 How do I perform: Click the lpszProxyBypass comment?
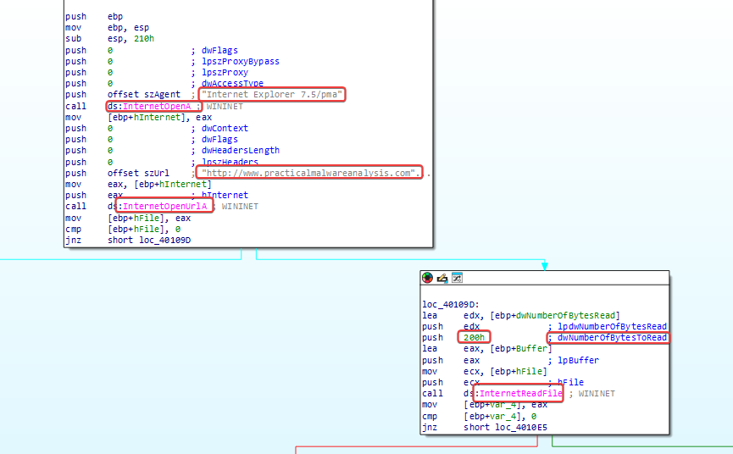tap(241, 61)
